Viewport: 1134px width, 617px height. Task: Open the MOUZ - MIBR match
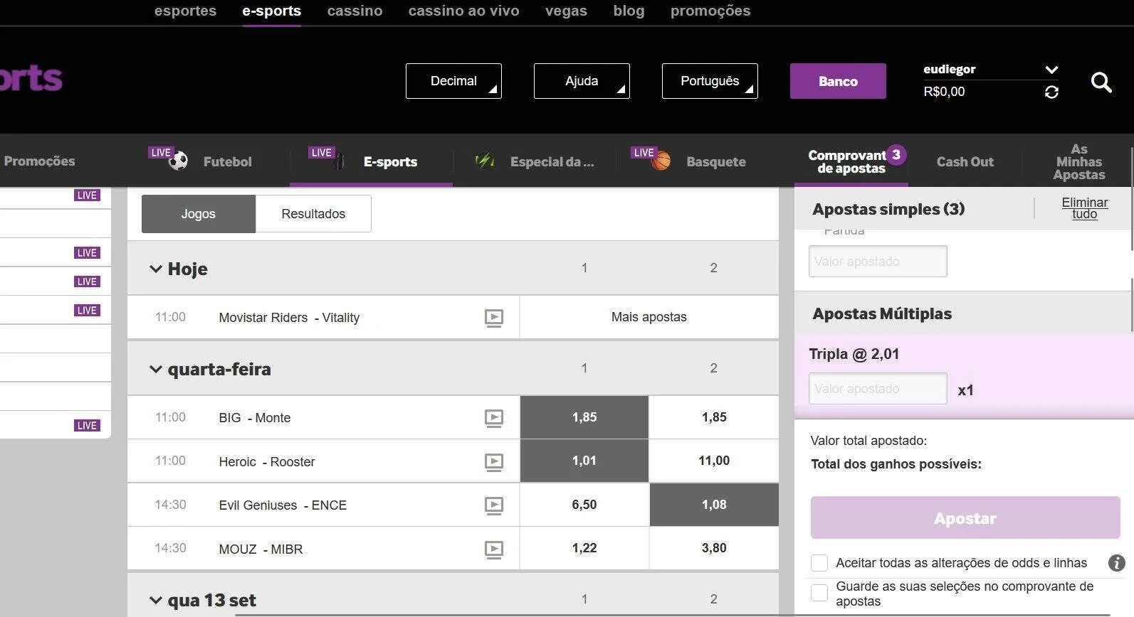tap(261, 549)
